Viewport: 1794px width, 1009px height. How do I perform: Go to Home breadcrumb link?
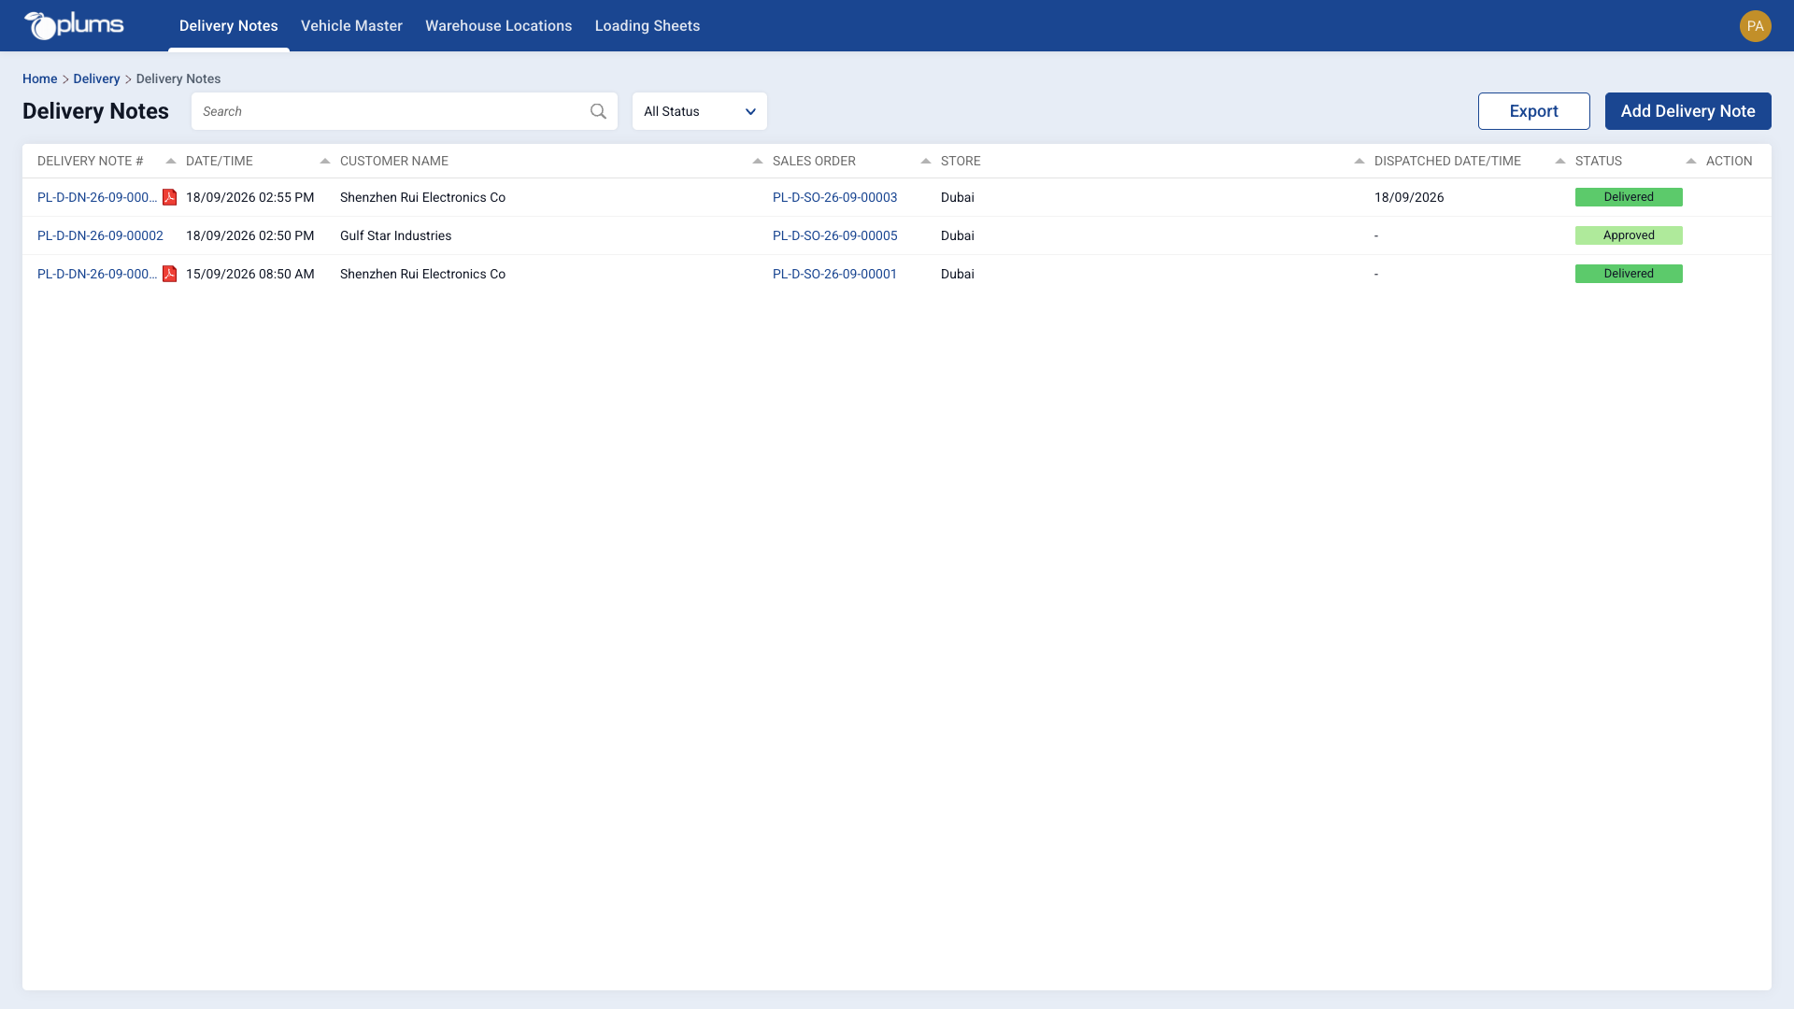[x=39, y=78]
